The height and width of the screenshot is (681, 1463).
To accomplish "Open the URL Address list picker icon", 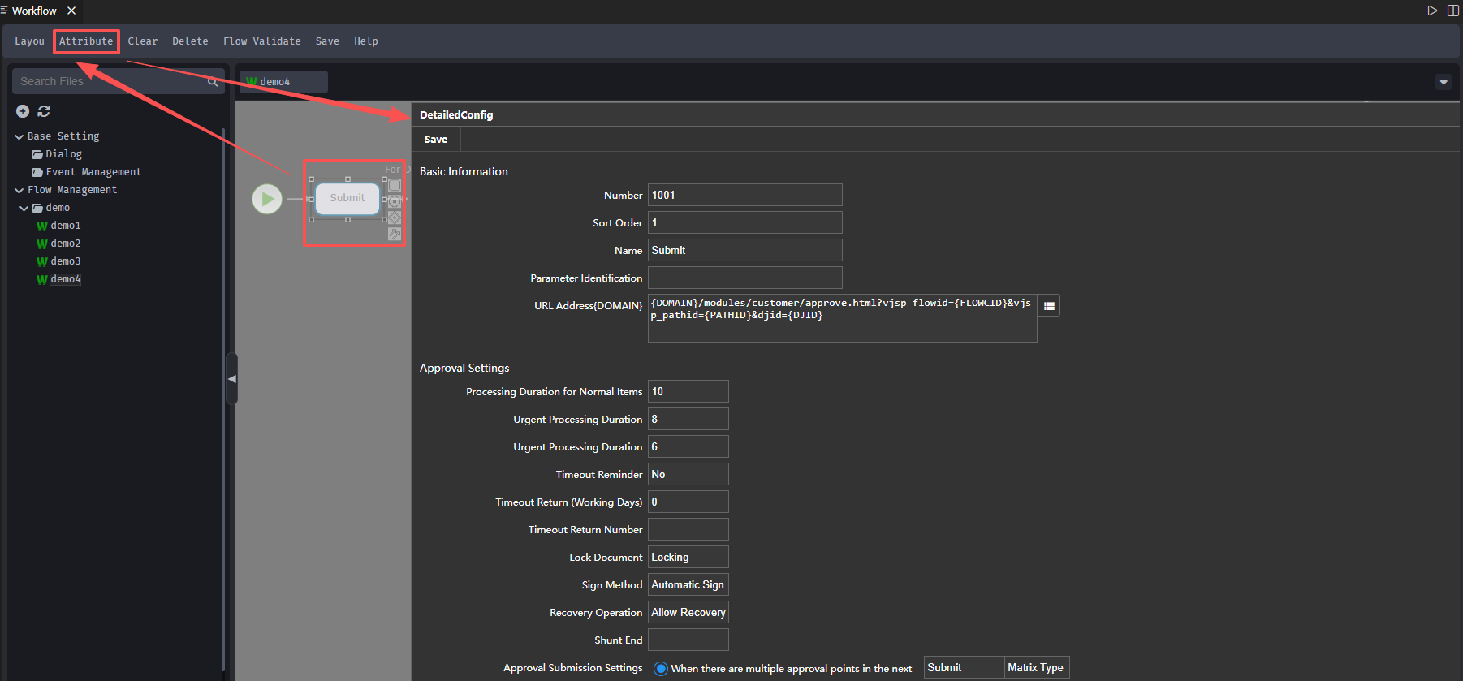I will tap(1049, 306).
